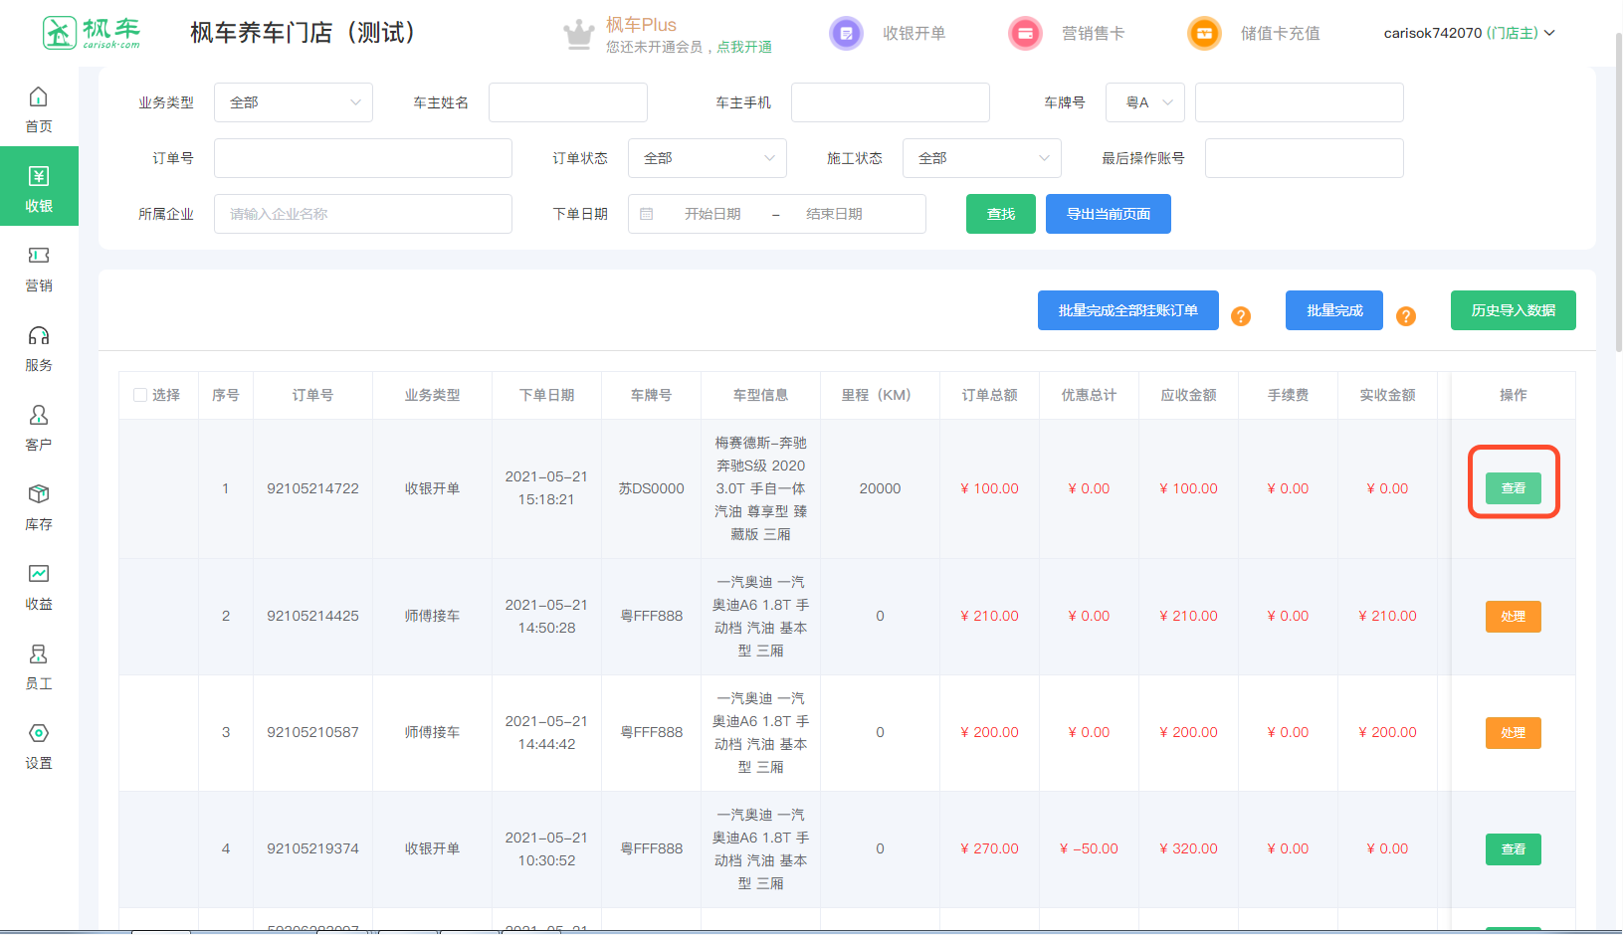Open the 收益 earnings chart icon
The width and height of the screenshot is (1623, 935).
[39, 575]
